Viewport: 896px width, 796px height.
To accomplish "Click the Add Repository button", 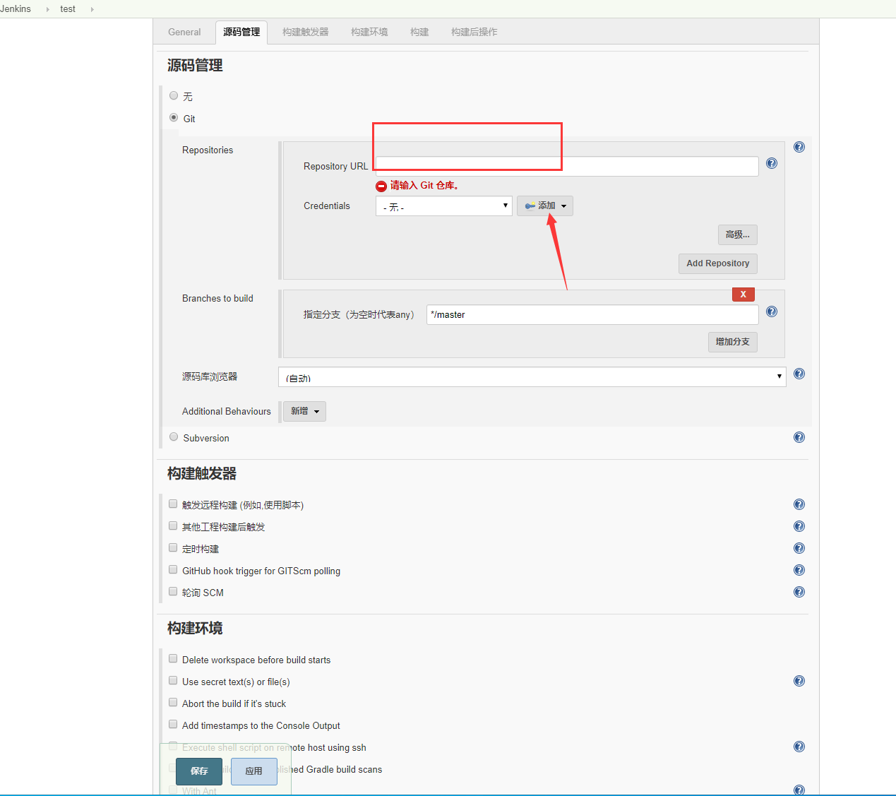I will point(718,263).
